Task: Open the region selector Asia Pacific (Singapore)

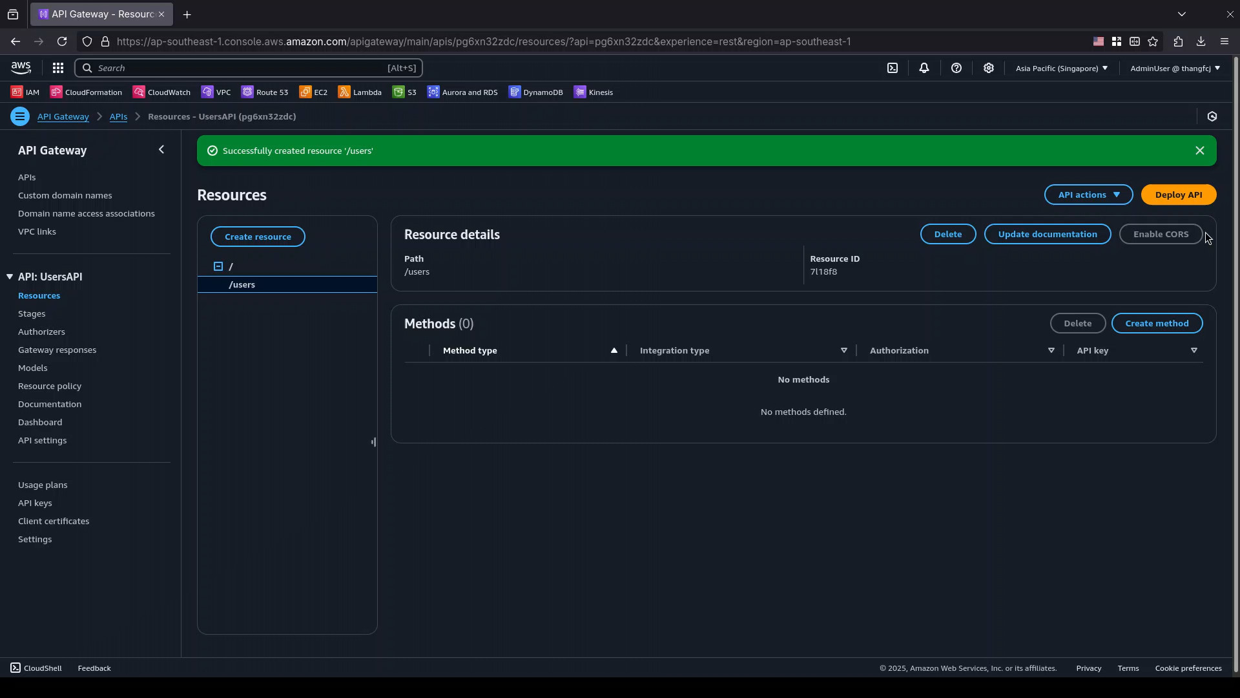Action: 1061,68
